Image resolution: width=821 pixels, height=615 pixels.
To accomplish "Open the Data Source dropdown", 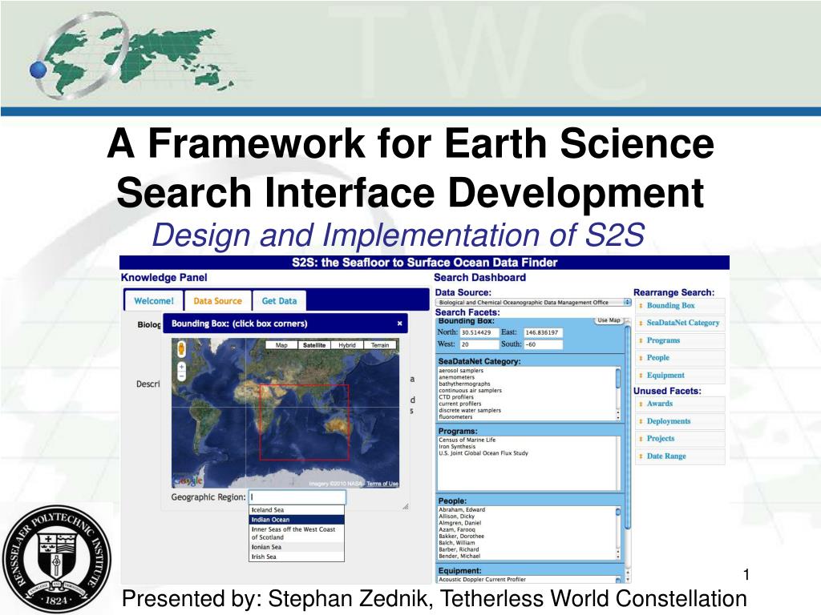I will (x=533, y=302).
